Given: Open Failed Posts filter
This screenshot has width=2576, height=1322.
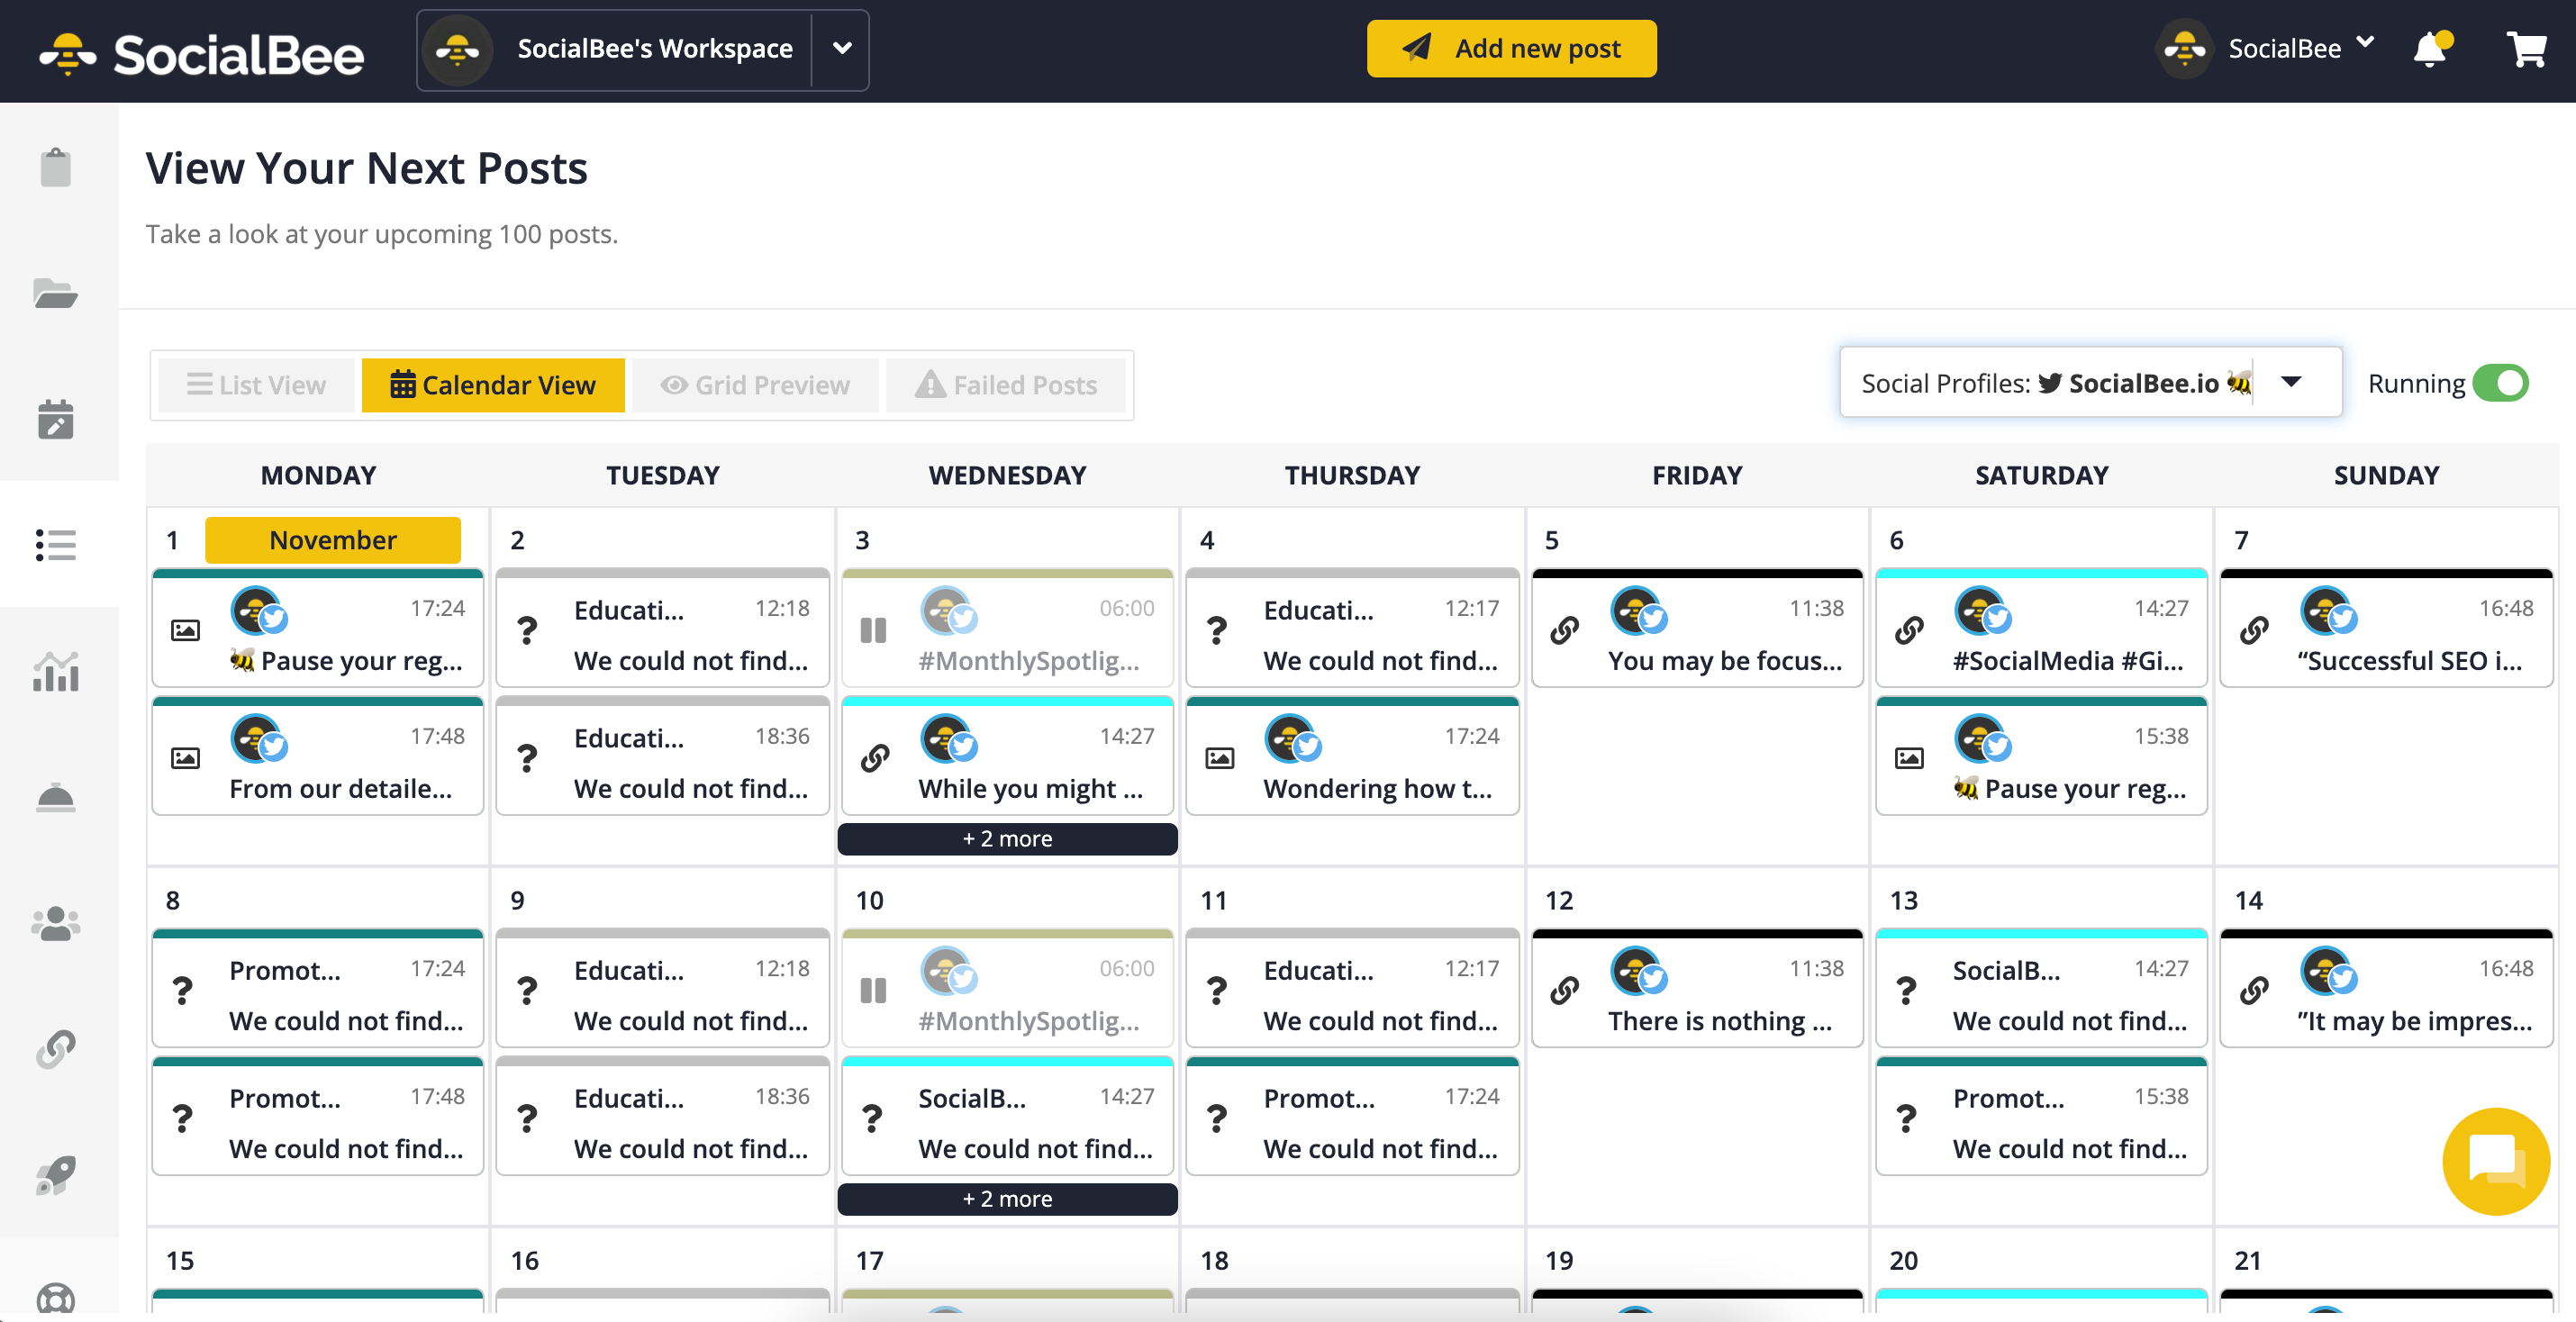Looking at the screenshot, I should (x=1006, y=385).
